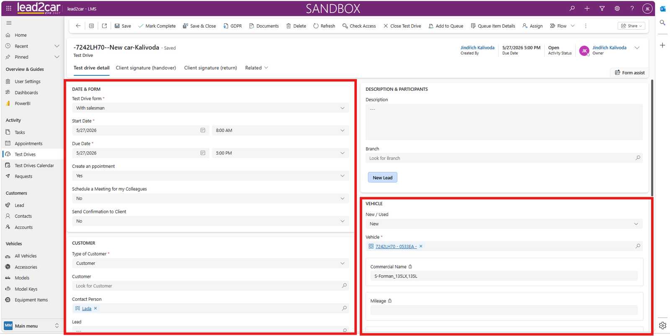Open Test Drives Calendar in sidebar

(x=34, y=166)
